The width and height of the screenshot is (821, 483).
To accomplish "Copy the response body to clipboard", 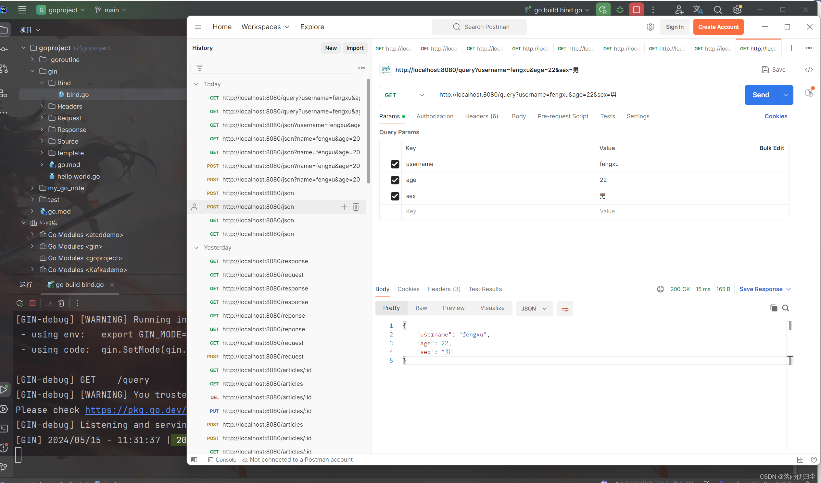I will click(773, 308).
